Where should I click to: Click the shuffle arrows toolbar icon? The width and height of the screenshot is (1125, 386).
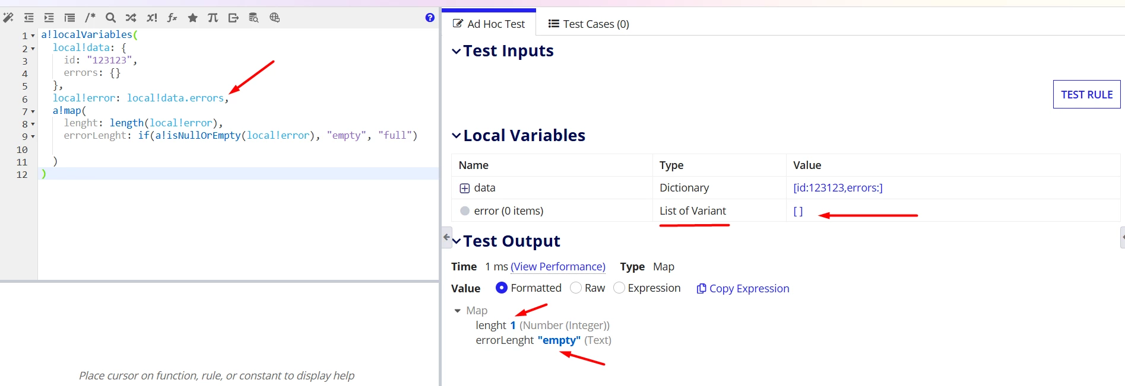(x=131, y=18)
